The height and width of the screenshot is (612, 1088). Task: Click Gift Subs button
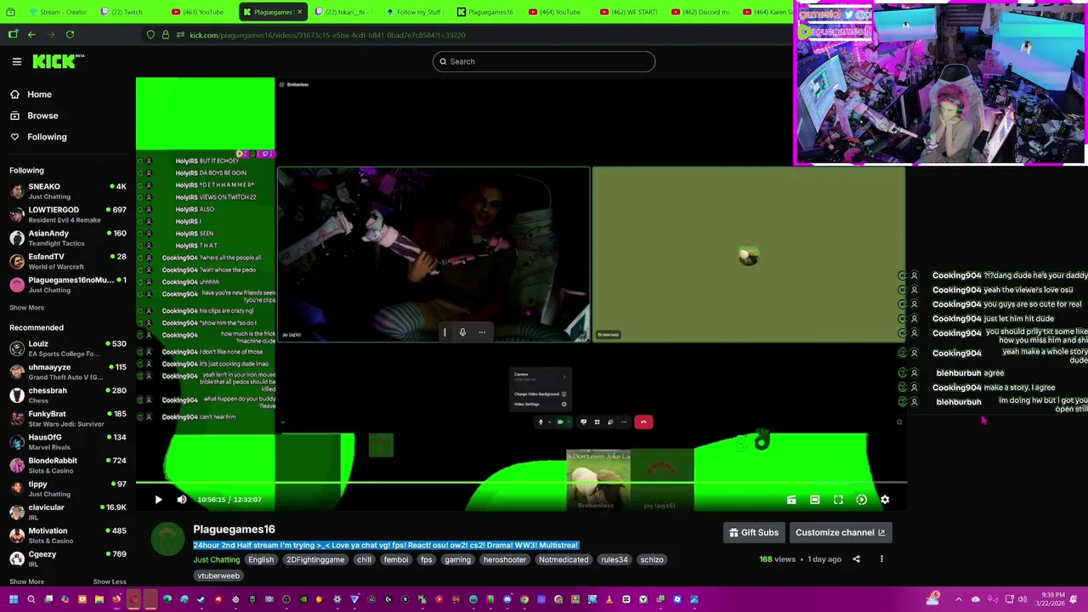[753, 533]
